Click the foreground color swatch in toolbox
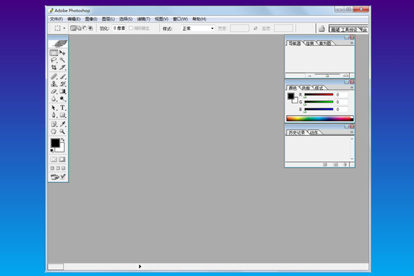The width and height of the screenshot is (414, 276). [x=55, y=143]
